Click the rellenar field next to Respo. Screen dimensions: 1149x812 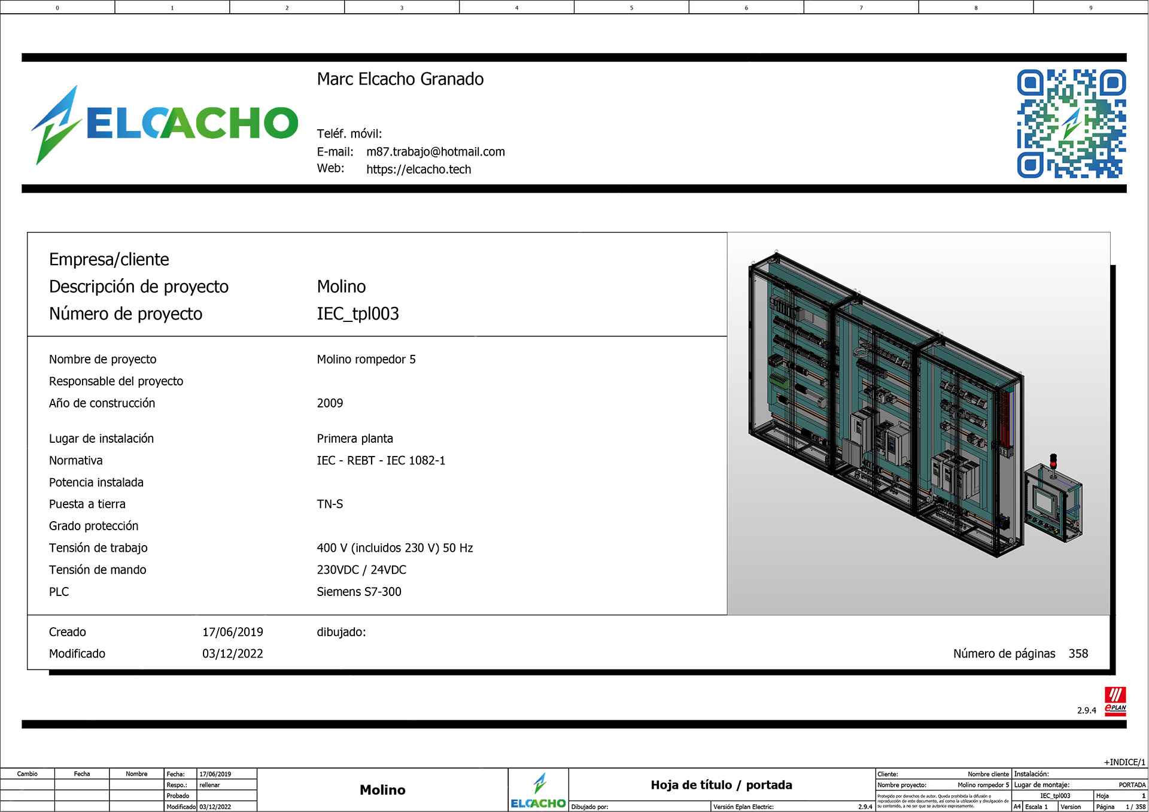coord(210,784)
